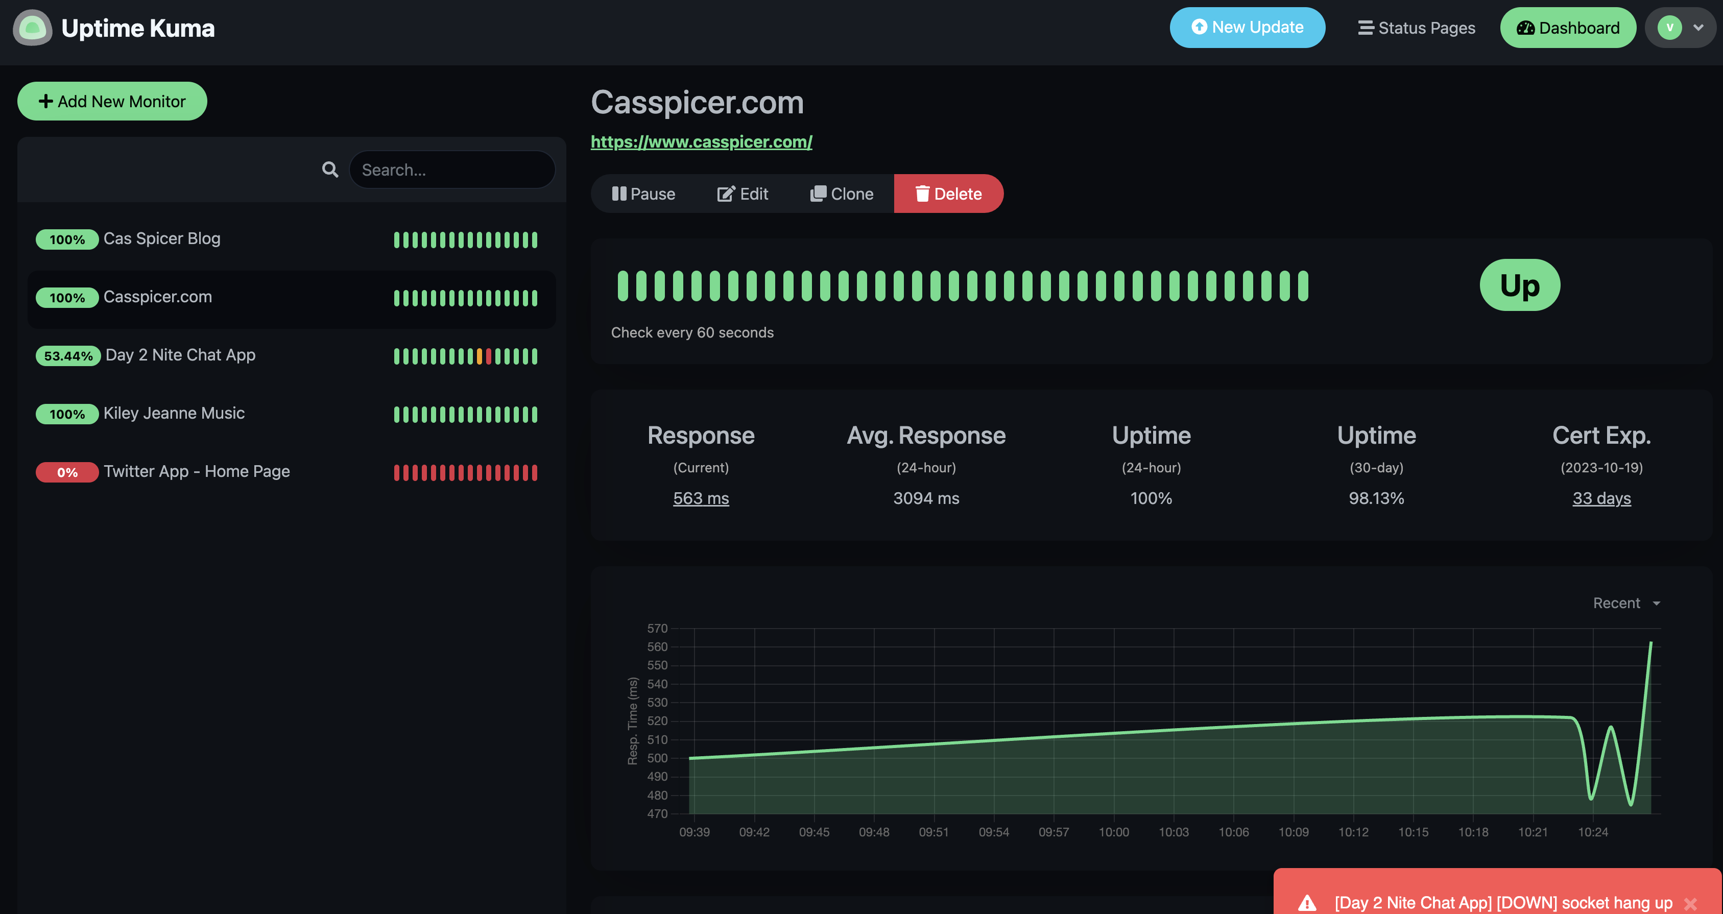Open the profile dropdown chevron
Screen dimensions: 1723x914
[x=1698, y=28]
